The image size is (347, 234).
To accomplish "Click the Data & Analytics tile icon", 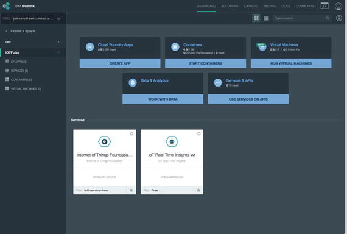I will coord(133,83).
